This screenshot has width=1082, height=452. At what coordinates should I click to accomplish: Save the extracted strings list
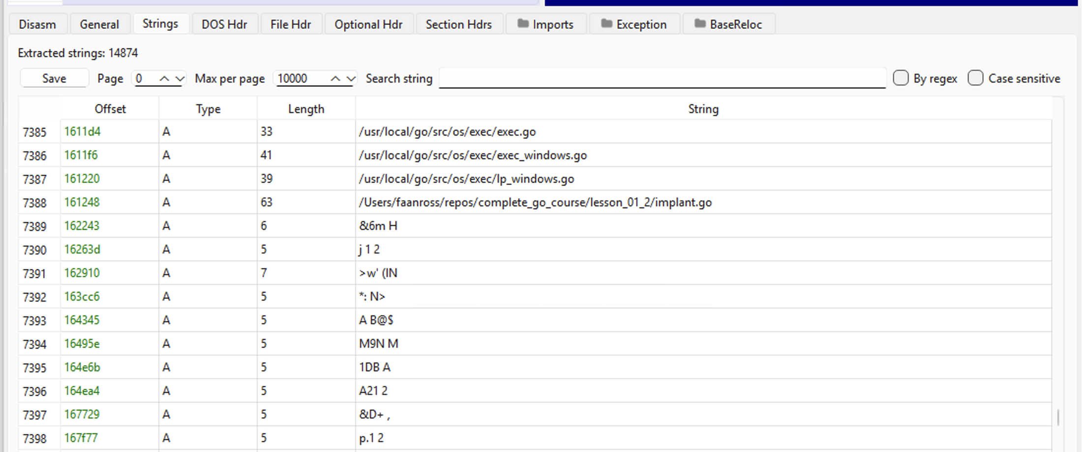tap(54, 79)
